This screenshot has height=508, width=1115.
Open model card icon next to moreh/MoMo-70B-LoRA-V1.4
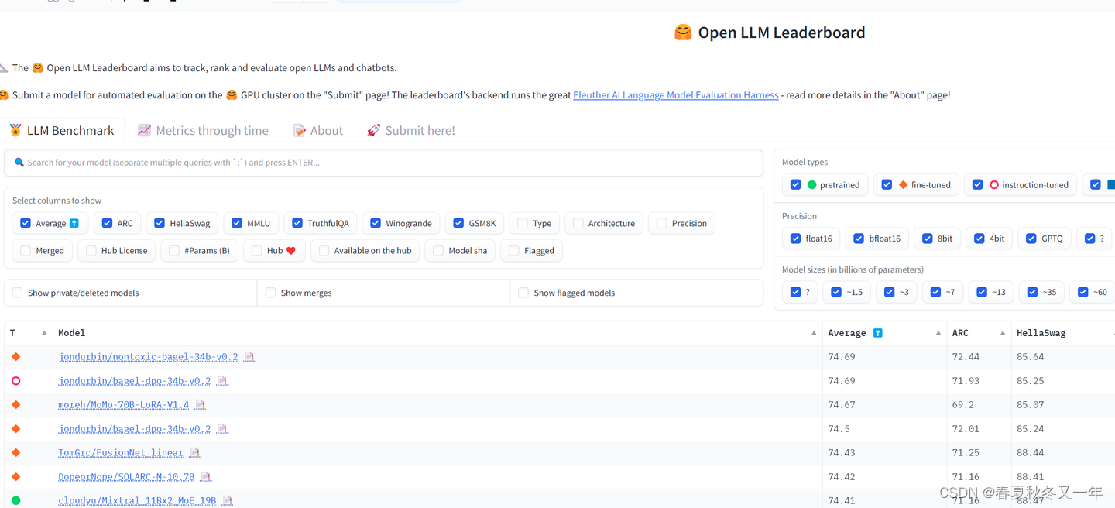coord(201,405)
